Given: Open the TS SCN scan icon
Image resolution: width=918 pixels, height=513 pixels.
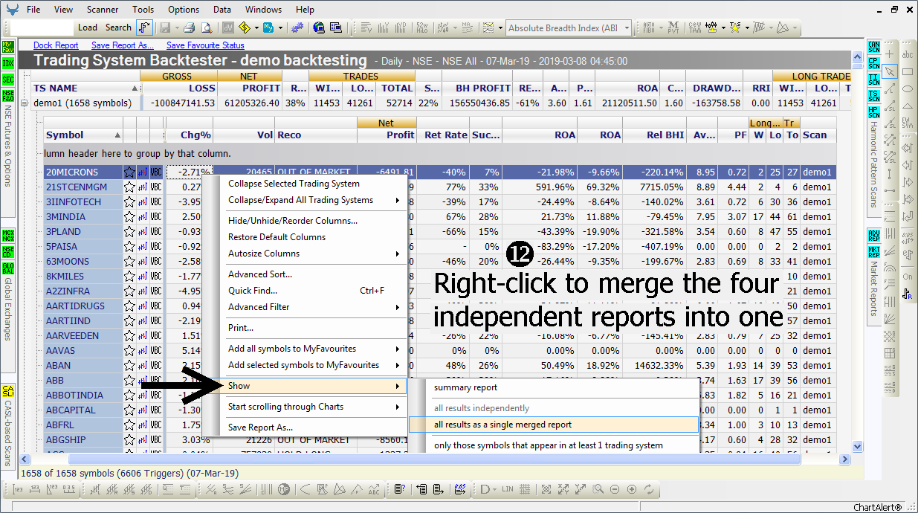Looking at the screenshot, I should [873, 96].
